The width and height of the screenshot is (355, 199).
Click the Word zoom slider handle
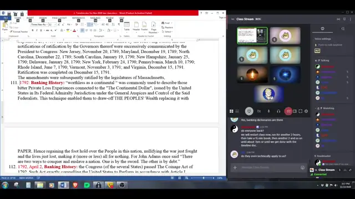pos(204,178)
